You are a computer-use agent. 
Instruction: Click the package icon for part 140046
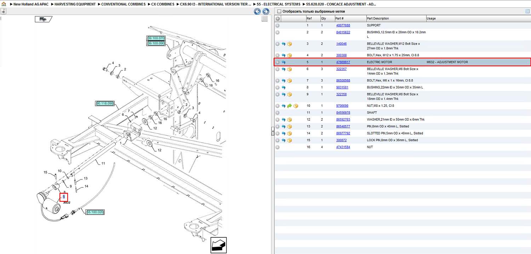click(x=289, y=44)
